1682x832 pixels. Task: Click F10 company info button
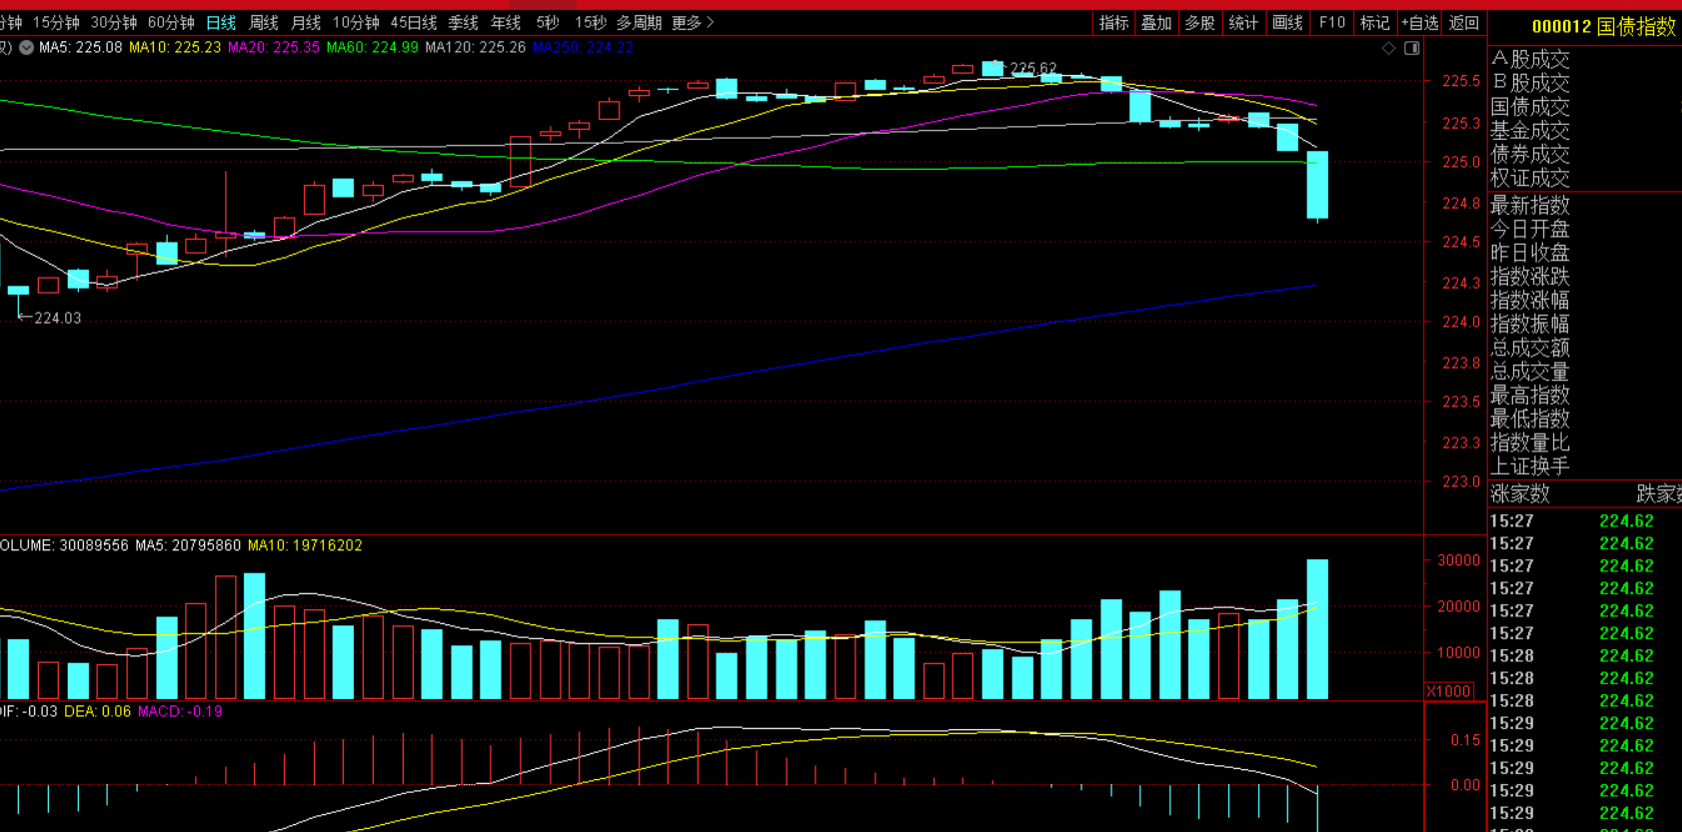(1331, 22)
